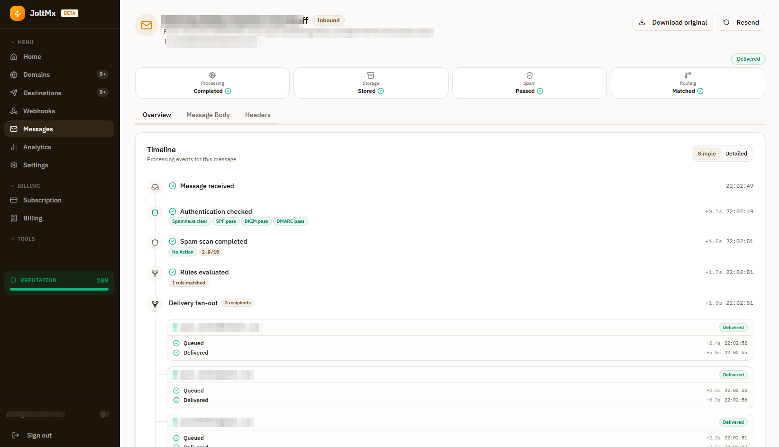Click the large envelope message icon
This screenshot has height=447, width=779.
coord(147,25)
